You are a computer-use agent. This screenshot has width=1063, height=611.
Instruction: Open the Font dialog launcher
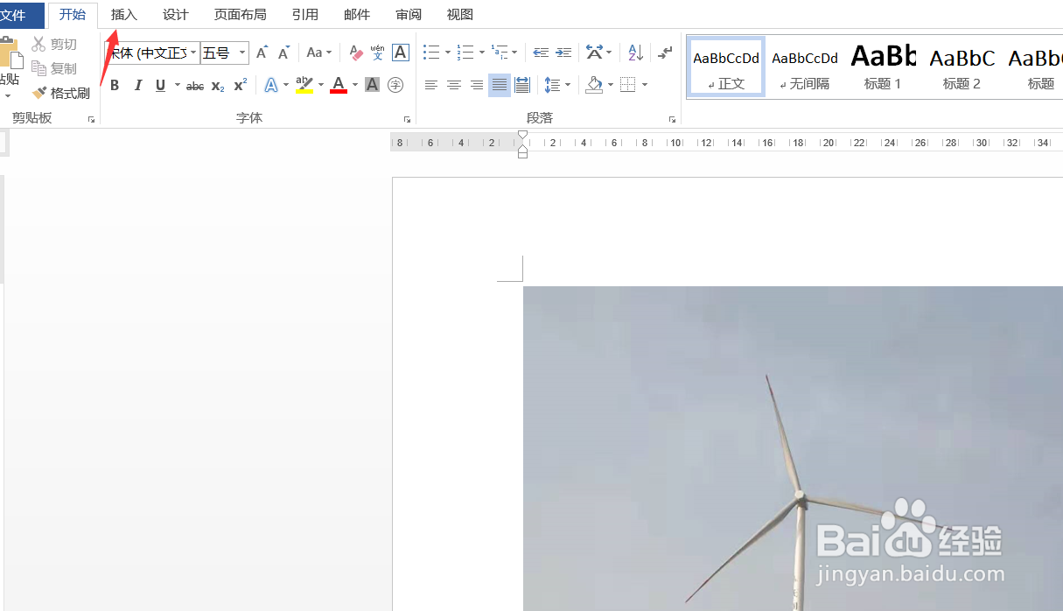(407, 119)
